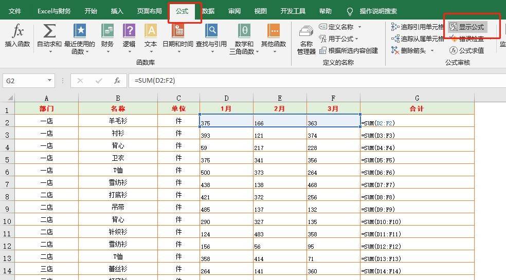Viewport: 506px width, 280px height.
Task: Click header cell 合计
Action: click(417, 109)
